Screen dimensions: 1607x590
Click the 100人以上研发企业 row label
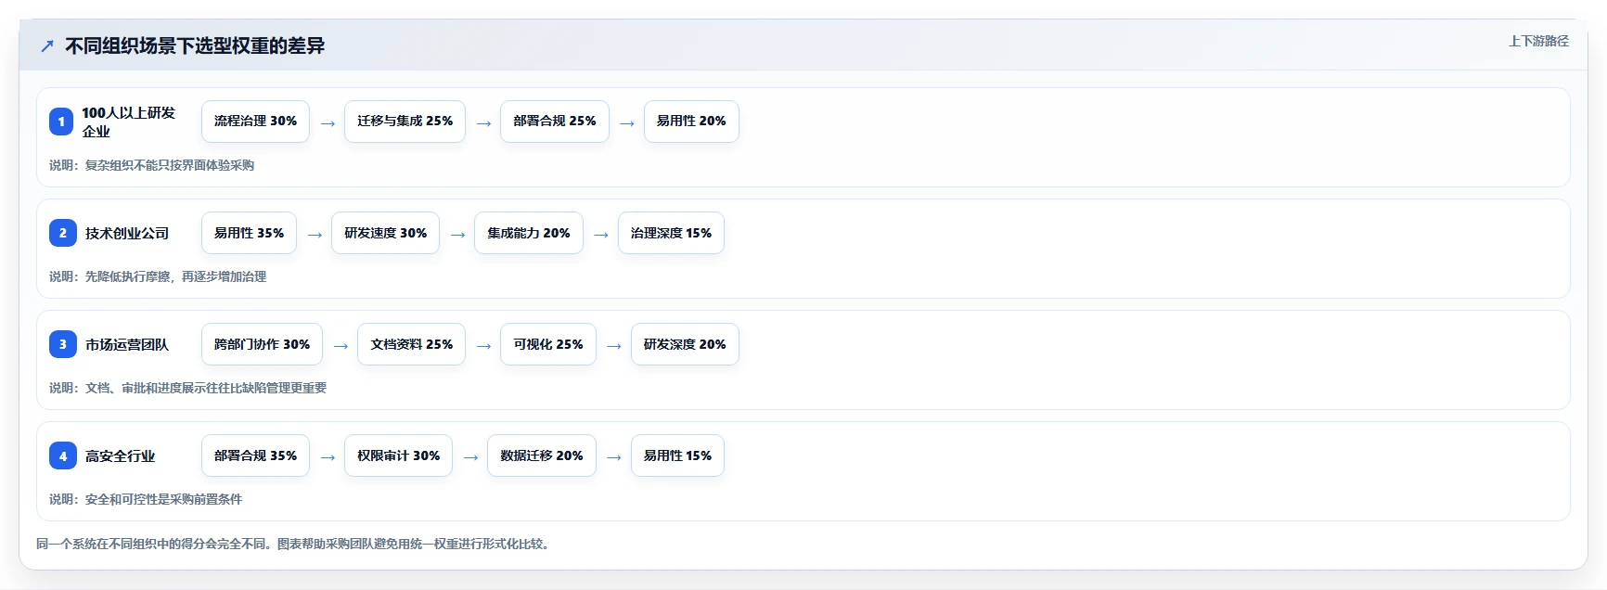pos(128,122)
